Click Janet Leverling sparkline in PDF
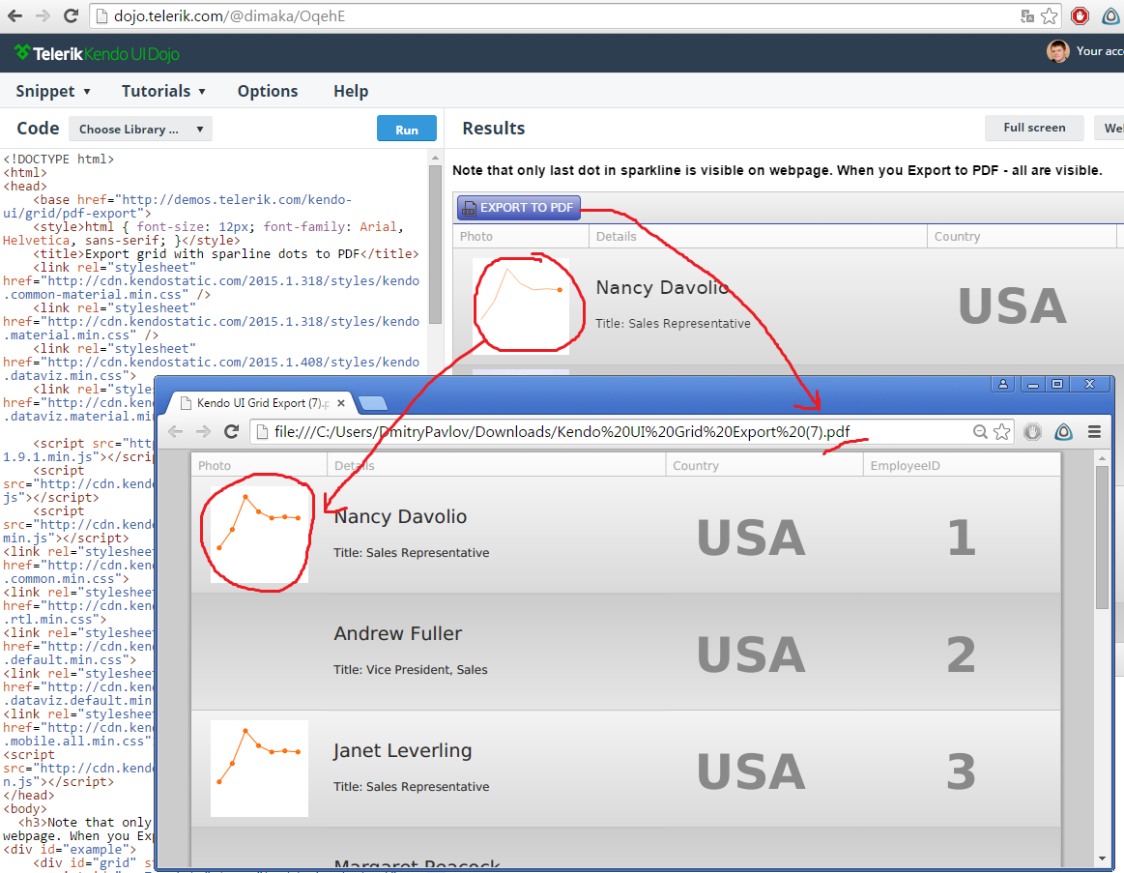 [259, 769]
